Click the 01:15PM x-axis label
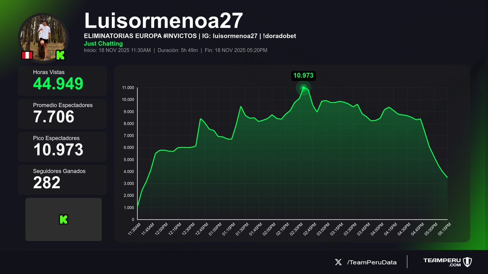The width and height of the screenshot is (488, 274). coord(229,229)
